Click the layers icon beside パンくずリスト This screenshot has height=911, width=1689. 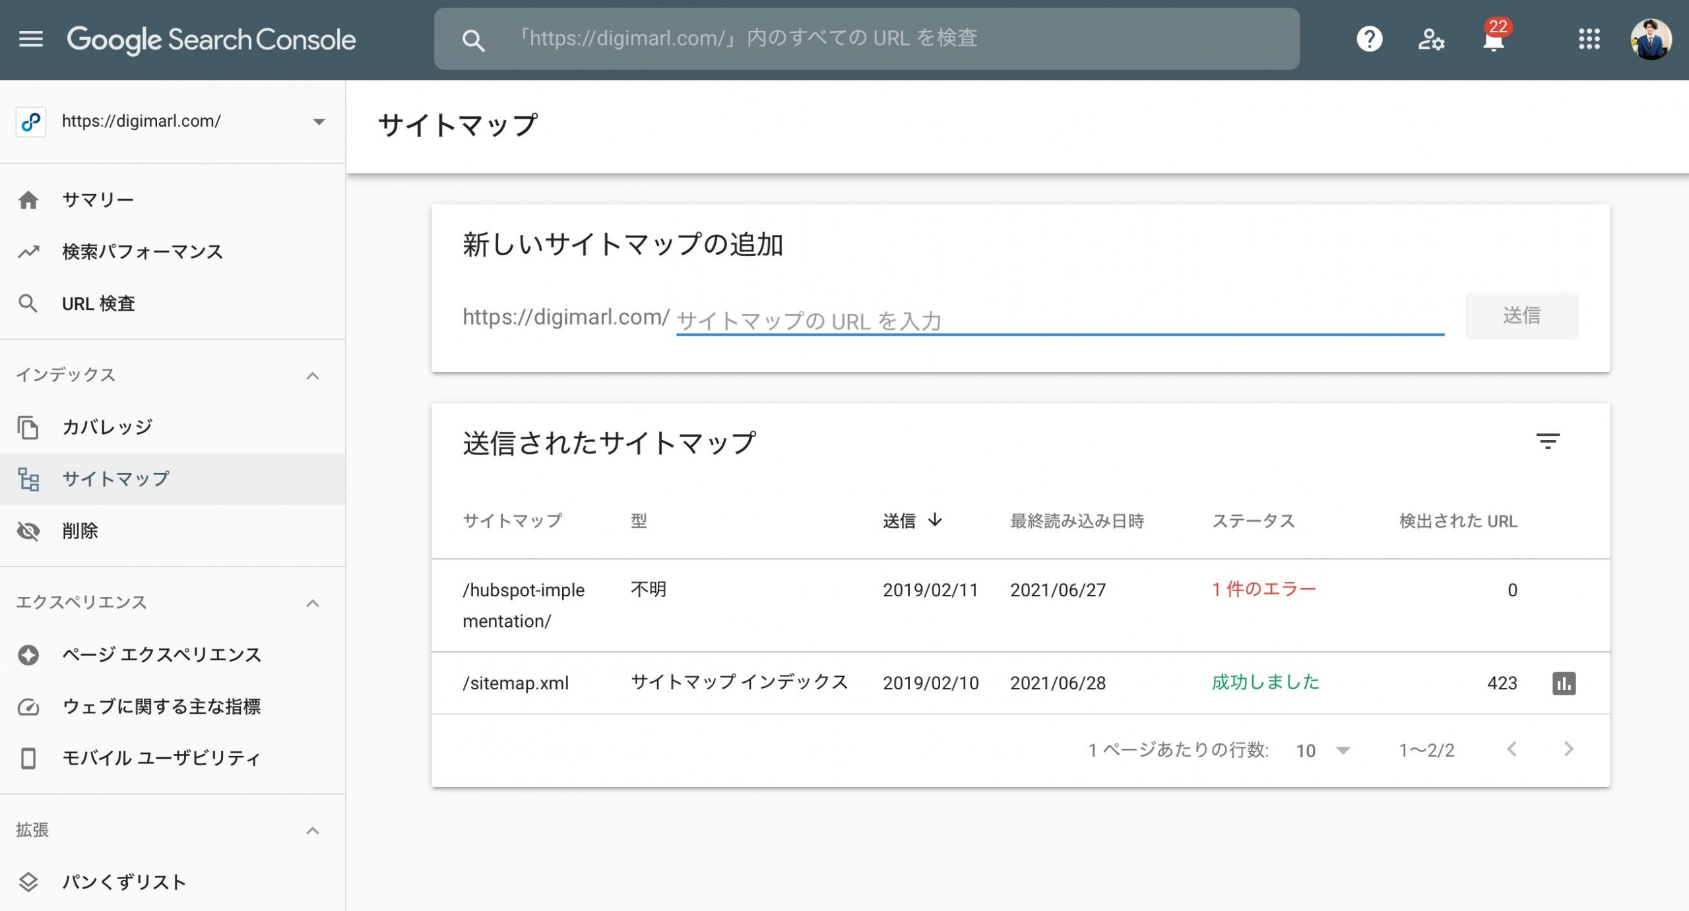(x=28, y=883)
